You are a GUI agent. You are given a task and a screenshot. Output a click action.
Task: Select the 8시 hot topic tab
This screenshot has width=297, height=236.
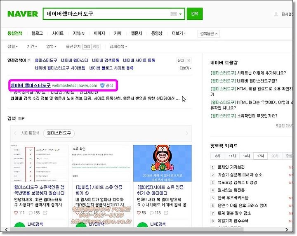click(218, 156)
